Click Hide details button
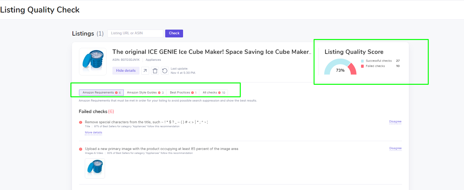The height and width of the screenshot is (190, 464). coord(126,71)
